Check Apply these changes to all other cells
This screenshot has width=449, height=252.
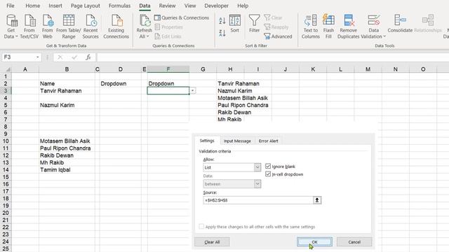(x=201, y=226)
